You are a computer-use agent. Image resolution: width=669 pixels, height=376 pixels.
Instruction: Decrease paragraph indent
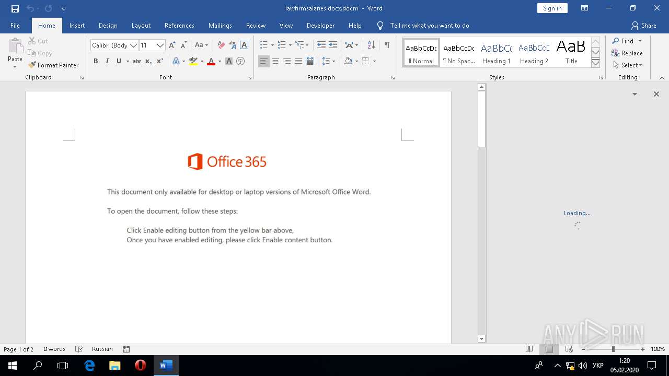[x=321, y=45]
